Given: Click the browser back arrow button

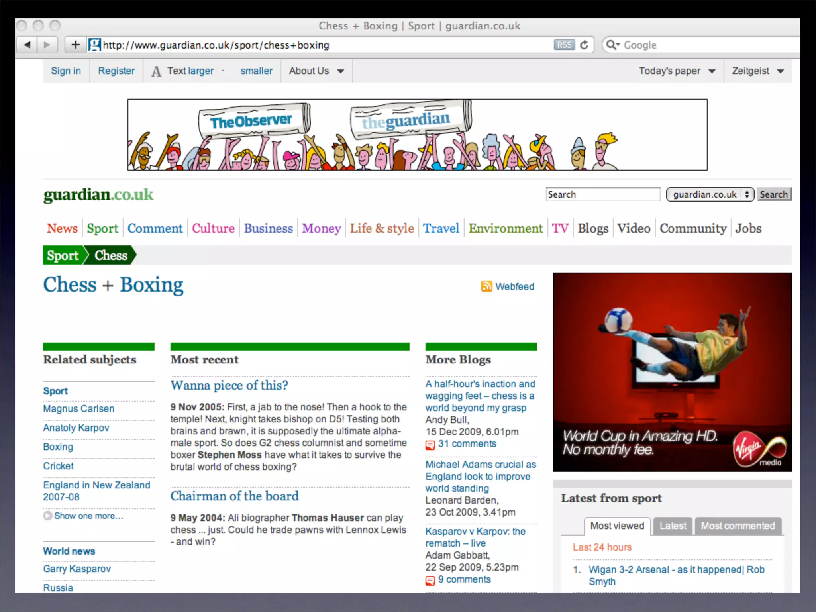Looking at the screenshot, I should [x=27, y=45].
